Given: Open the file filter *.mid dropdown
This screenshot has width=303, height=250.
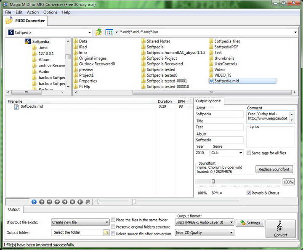Looking at the screenshot, I should click(x=295, y=32).
